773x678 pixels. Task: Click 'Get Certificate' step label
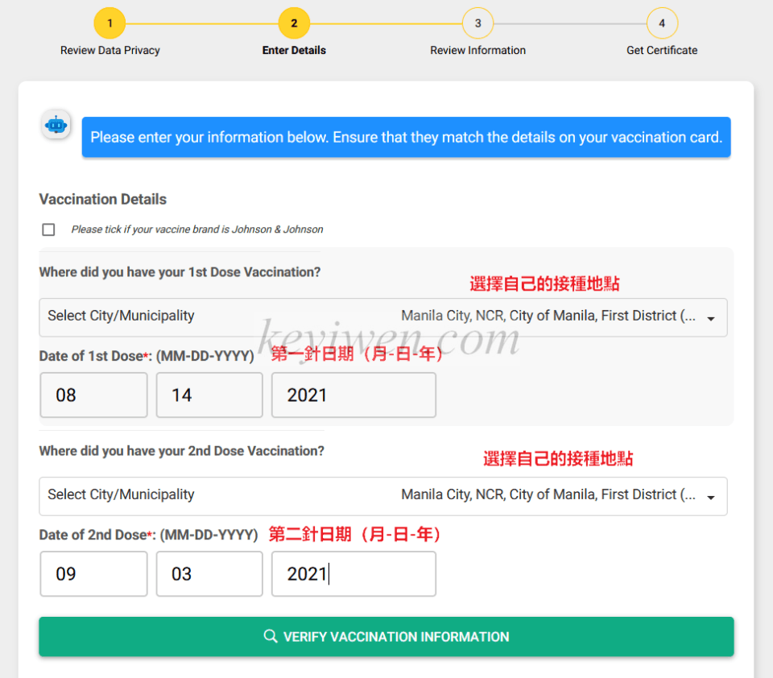pos(662,50)
